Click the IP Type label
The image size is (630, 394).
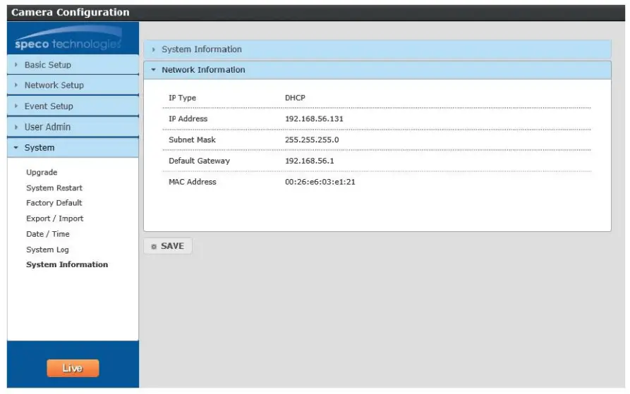coord(183,98)
